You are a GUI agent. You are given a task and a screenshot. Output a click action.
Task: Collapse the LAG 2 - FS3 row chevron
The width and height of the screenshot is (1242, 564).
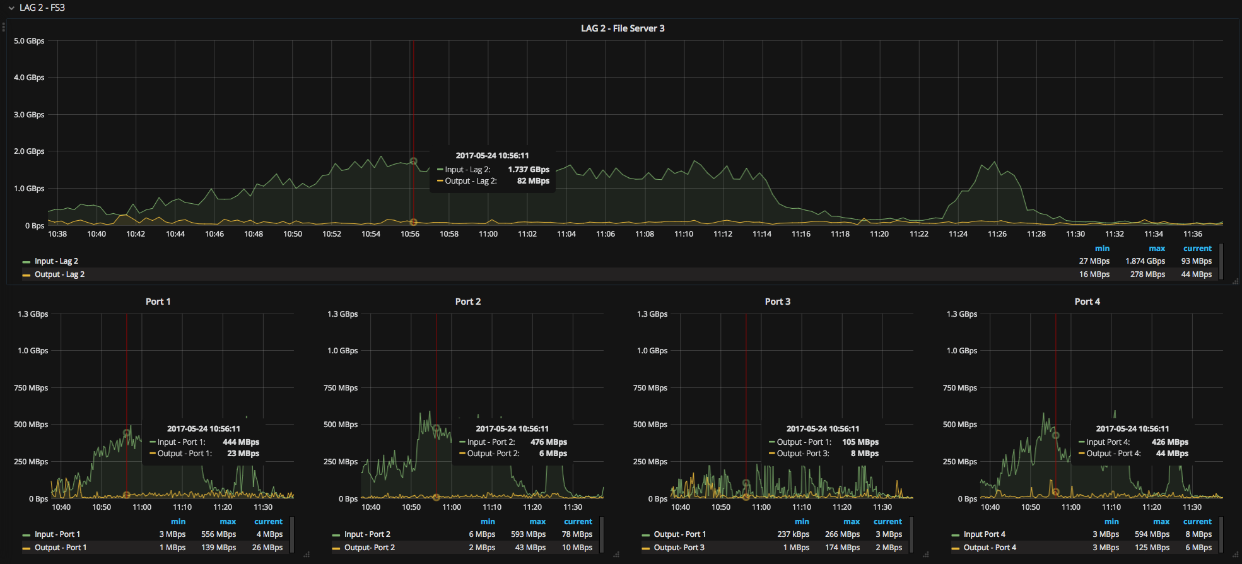click(x=11, y=8)
